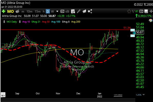The width and height of the screenshot is (153, 102).
Task: Click the Avg 200 indicator label
Action: click(76, 22)
